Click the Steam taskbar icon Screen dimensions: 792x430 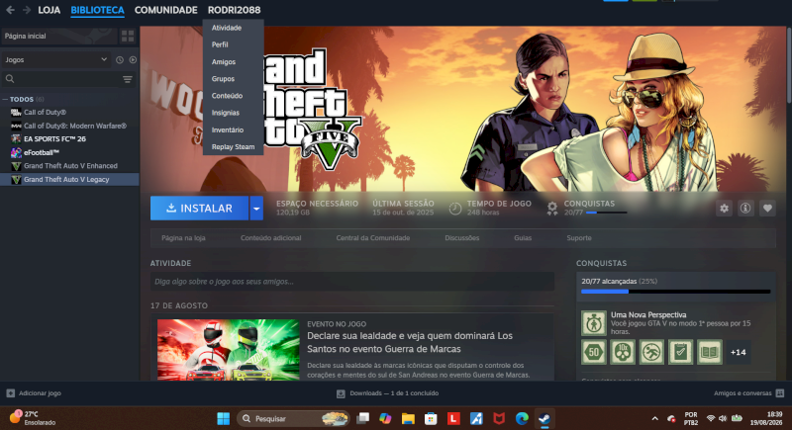coord(544,418)
